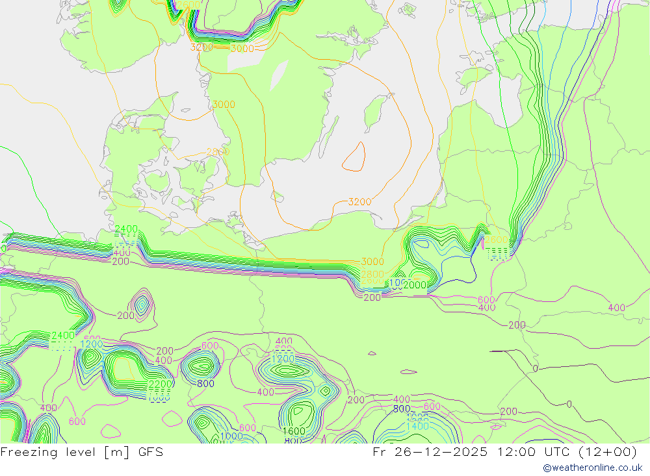Click the '1400' contour label
Screen dimensions: 650x476
coord(417,426)
